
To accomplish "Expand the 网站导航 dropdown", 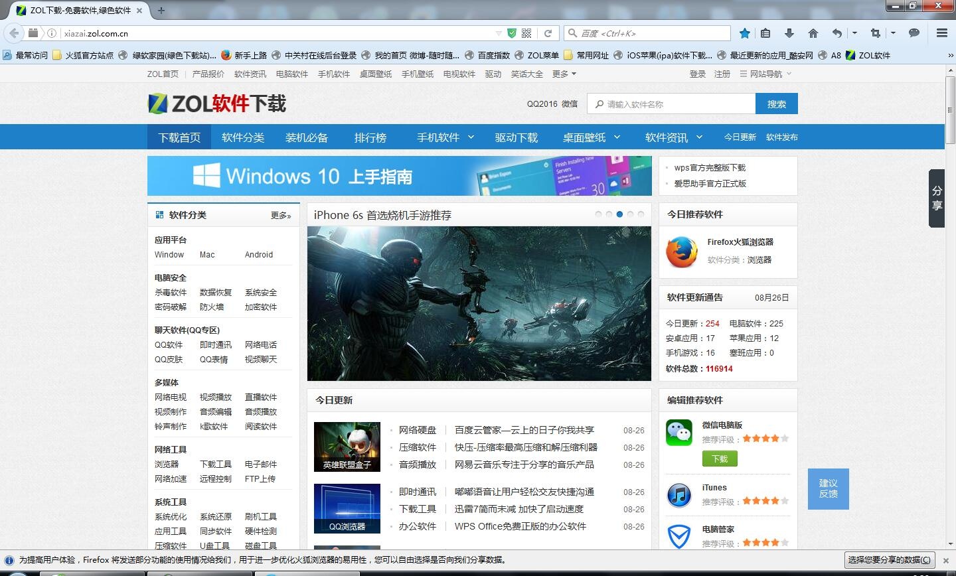I will click(x=765, y=74).
